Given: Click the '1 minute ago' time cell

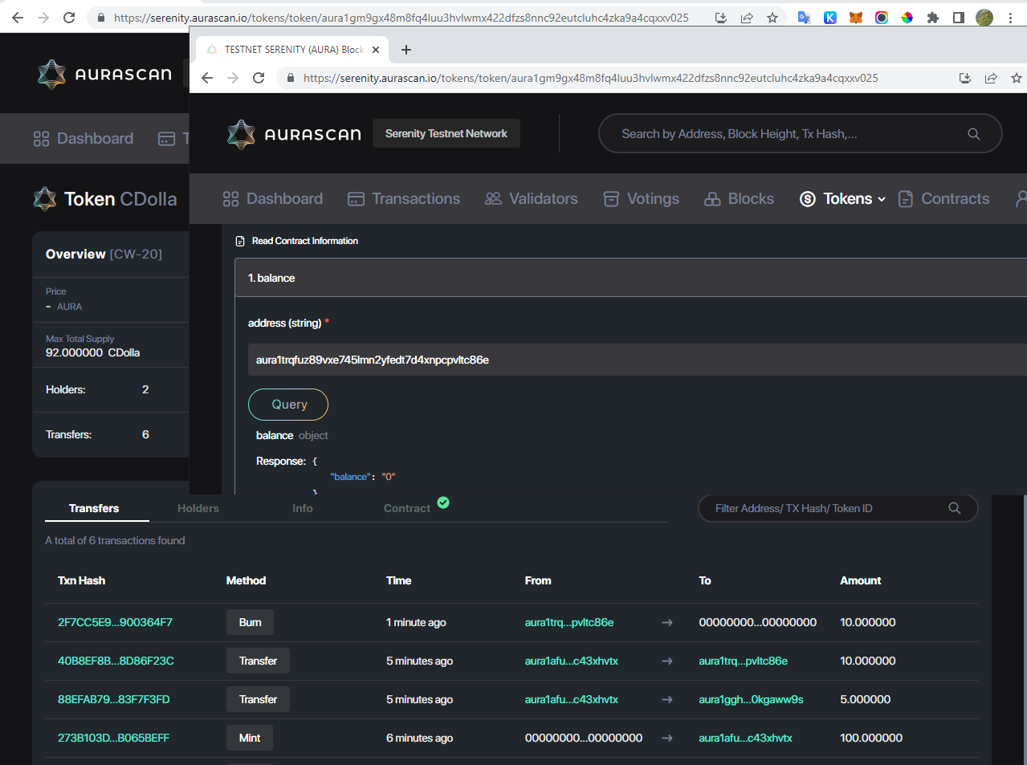Looking at the screenshot, I should pyautogui.click(x=416, y=622).
